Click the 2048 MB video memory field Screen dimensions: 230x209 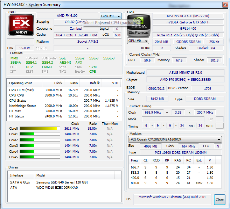(161, 42)
